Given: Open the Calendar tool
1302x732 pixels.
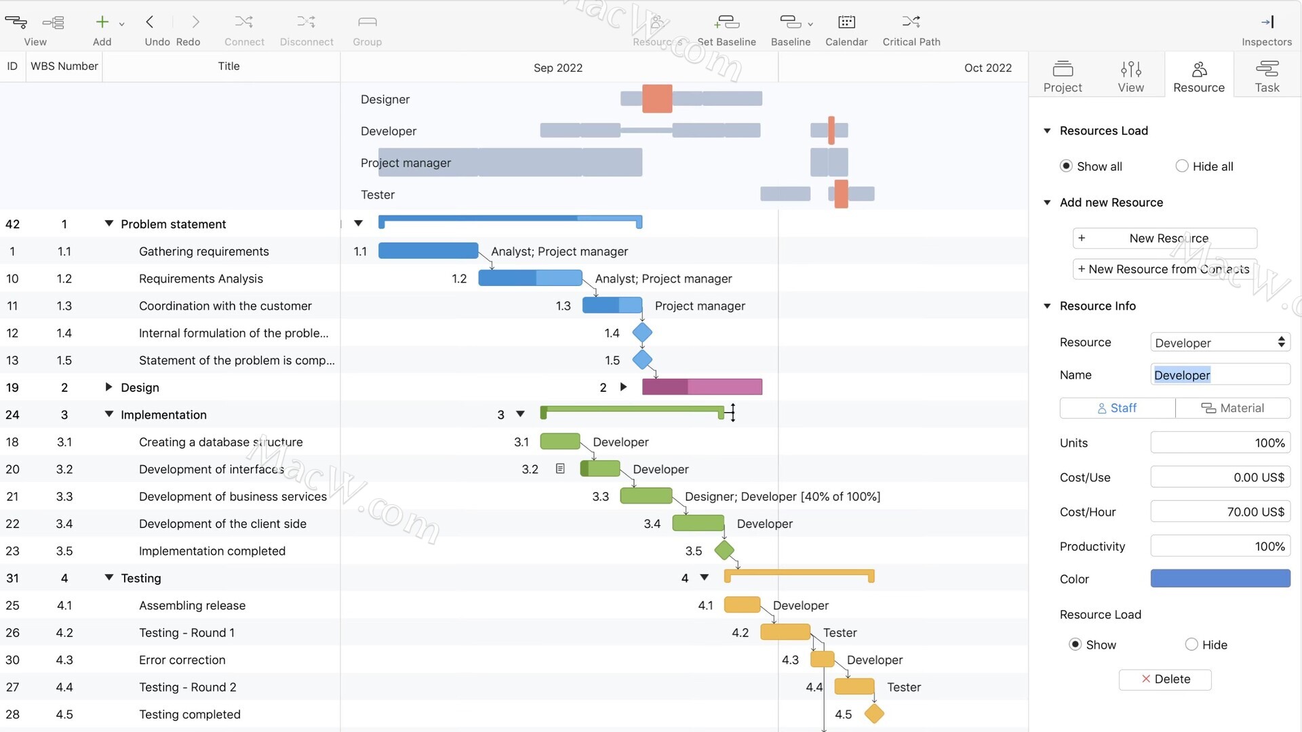Looking at the screenshot, I should (x=846, y=22).
